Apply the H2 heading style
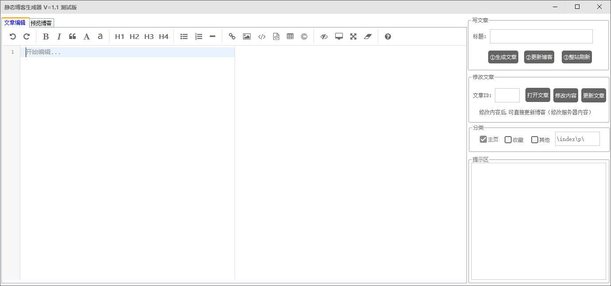The height and width of the screenshot is (286, 611). [134, 36]
